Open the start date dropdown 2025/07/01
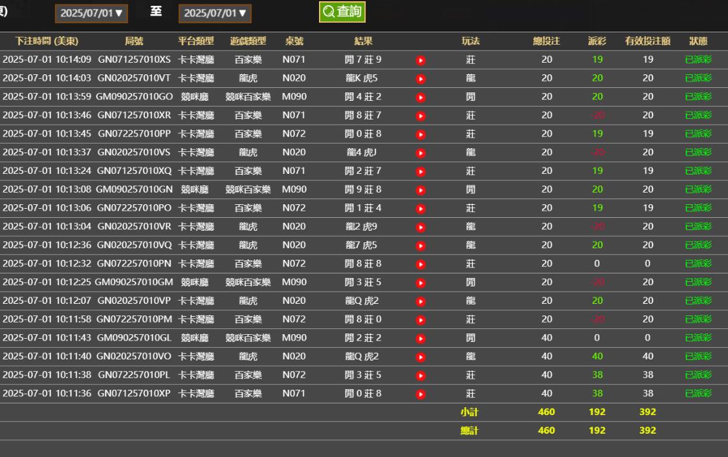The image size is (728, 457). coord(91,14)
